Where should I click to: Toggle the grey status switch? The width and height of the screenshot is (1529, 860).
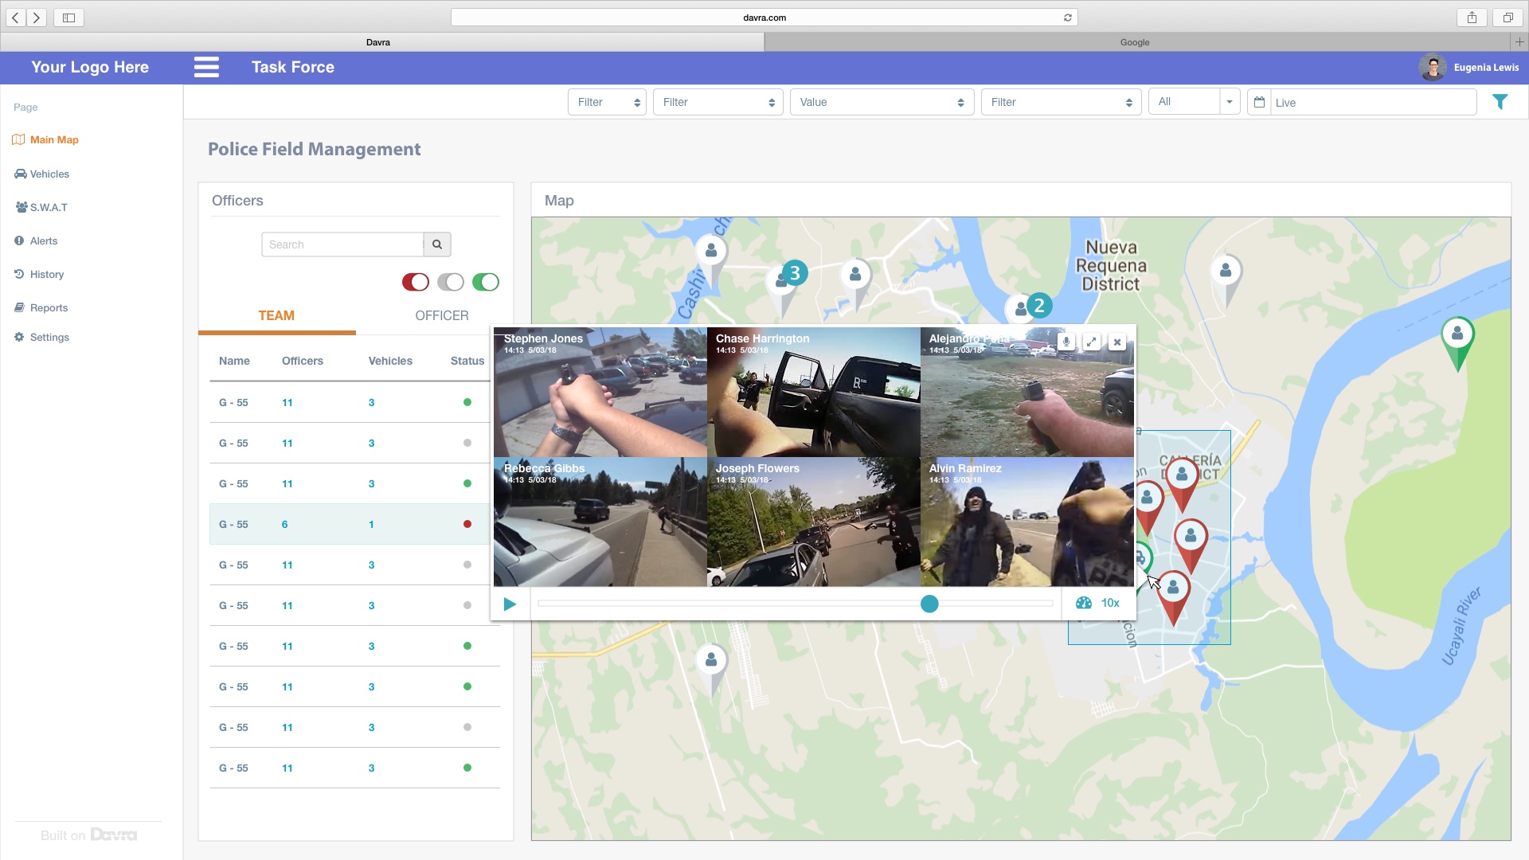[x=451, y=282]
